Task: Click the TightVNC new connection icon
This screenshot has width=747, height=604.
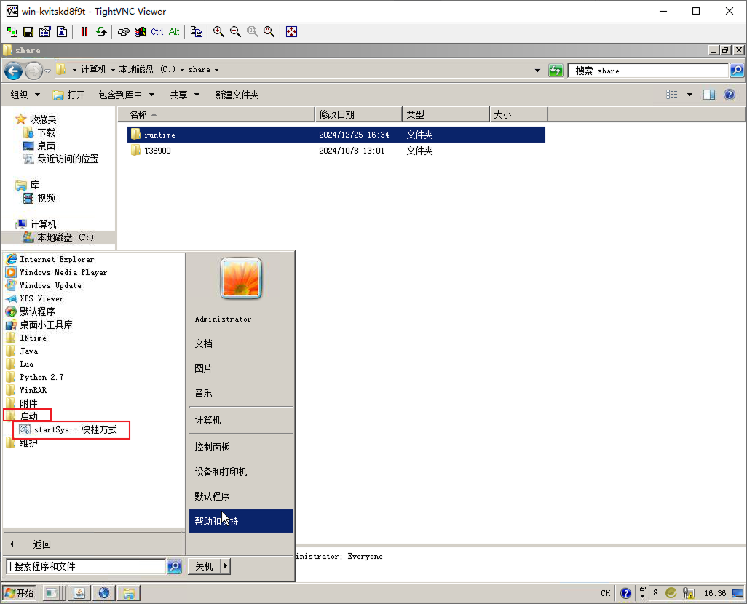Action: pos(12,32)
